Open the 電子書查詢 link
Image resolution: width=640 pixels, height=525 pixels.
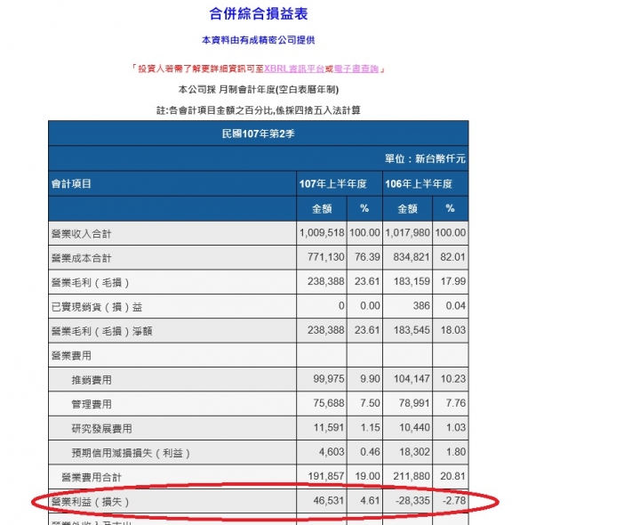[x=356, y=69]
